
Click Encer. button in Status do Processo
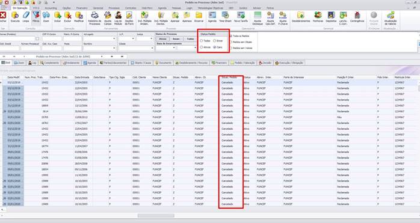tap(176, 39)
